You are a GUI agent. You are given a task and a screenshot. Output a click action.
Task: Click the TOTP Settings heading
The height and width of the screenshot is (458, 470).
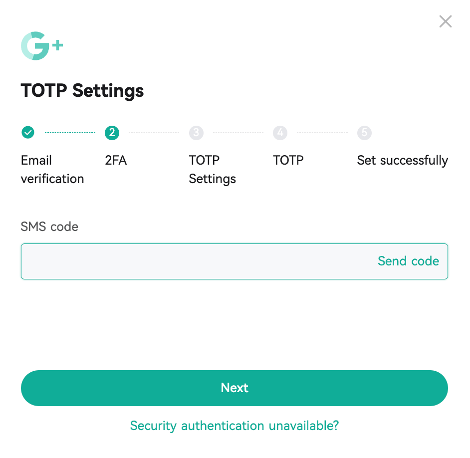[x=82, y=91]
